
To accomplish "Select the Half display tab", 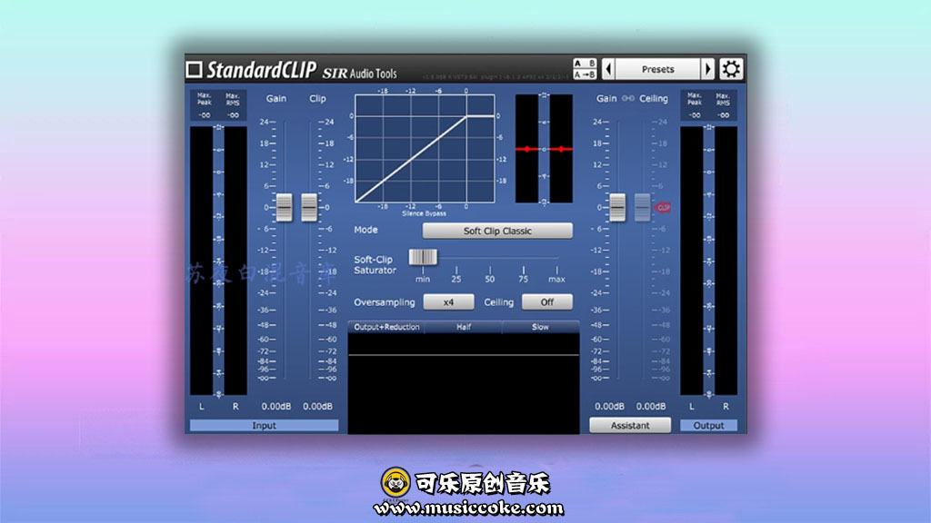I will pos(464,327).
